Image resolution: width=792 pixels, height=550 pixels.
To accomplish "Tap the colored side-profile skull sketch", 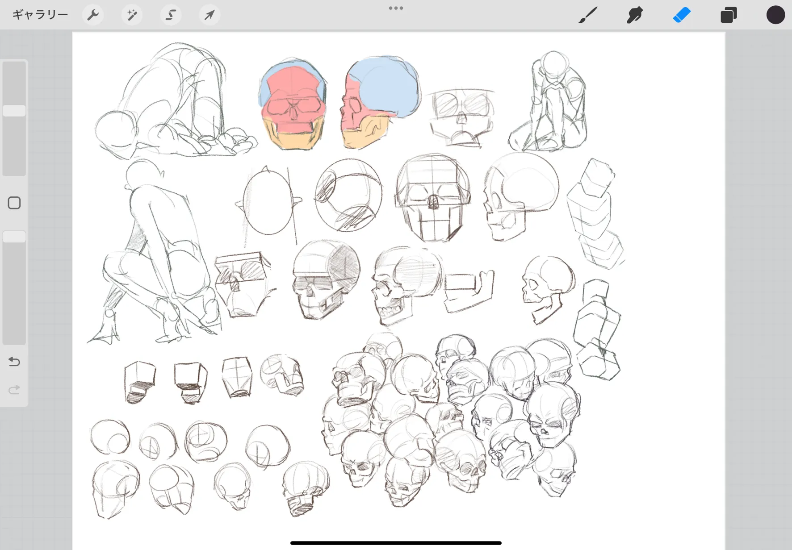I will (381, 103).
